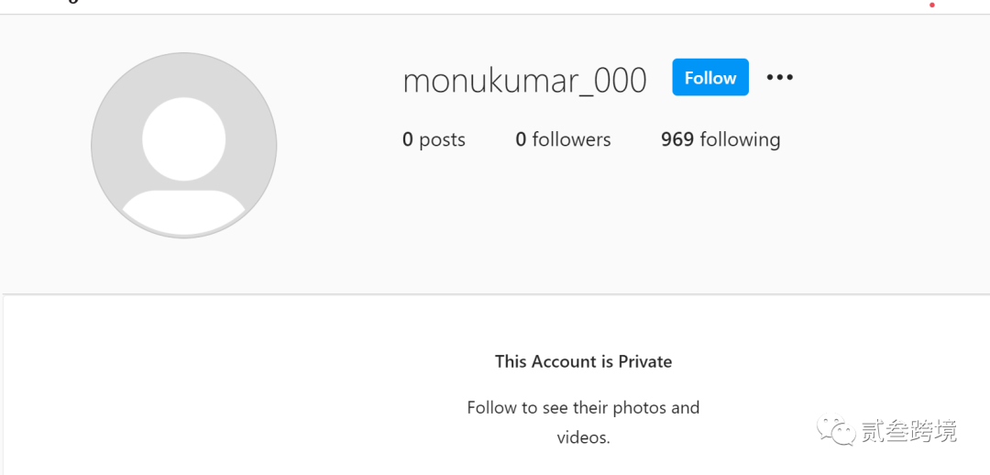
Task: Click the word "videos." in the notice
Action: click(x=583, y=437)
